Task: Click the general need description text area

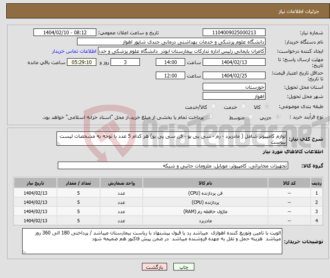Action: tap(172, 139)
